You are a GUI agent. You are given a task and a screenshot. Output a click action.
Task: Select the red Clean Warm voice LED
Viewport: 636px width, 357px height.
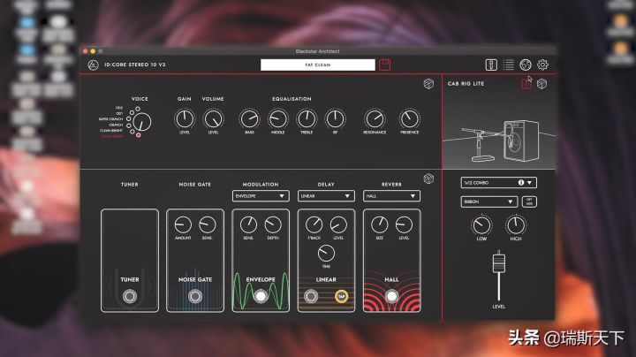(x=139, y=135)
